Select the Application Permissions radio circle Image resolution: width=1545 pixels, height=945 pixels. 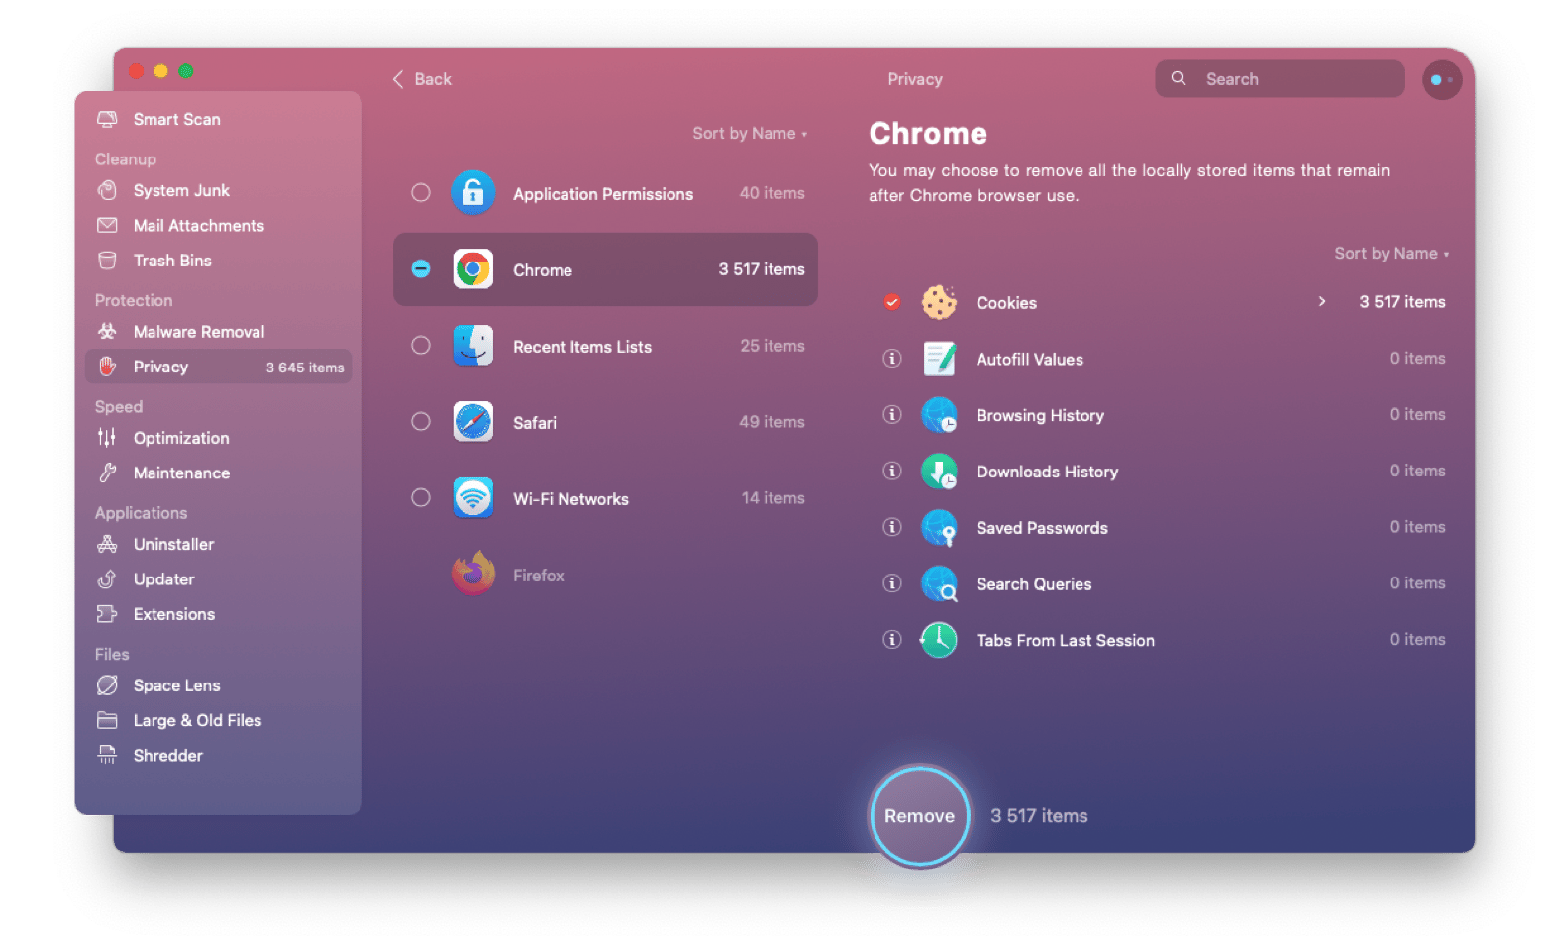pyautogui.click(x=421, y=193)
